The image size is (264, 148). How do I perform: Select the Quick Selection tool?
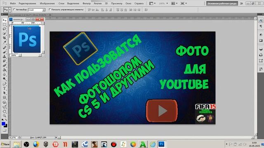pyautogui.click(x=5, y=33)
